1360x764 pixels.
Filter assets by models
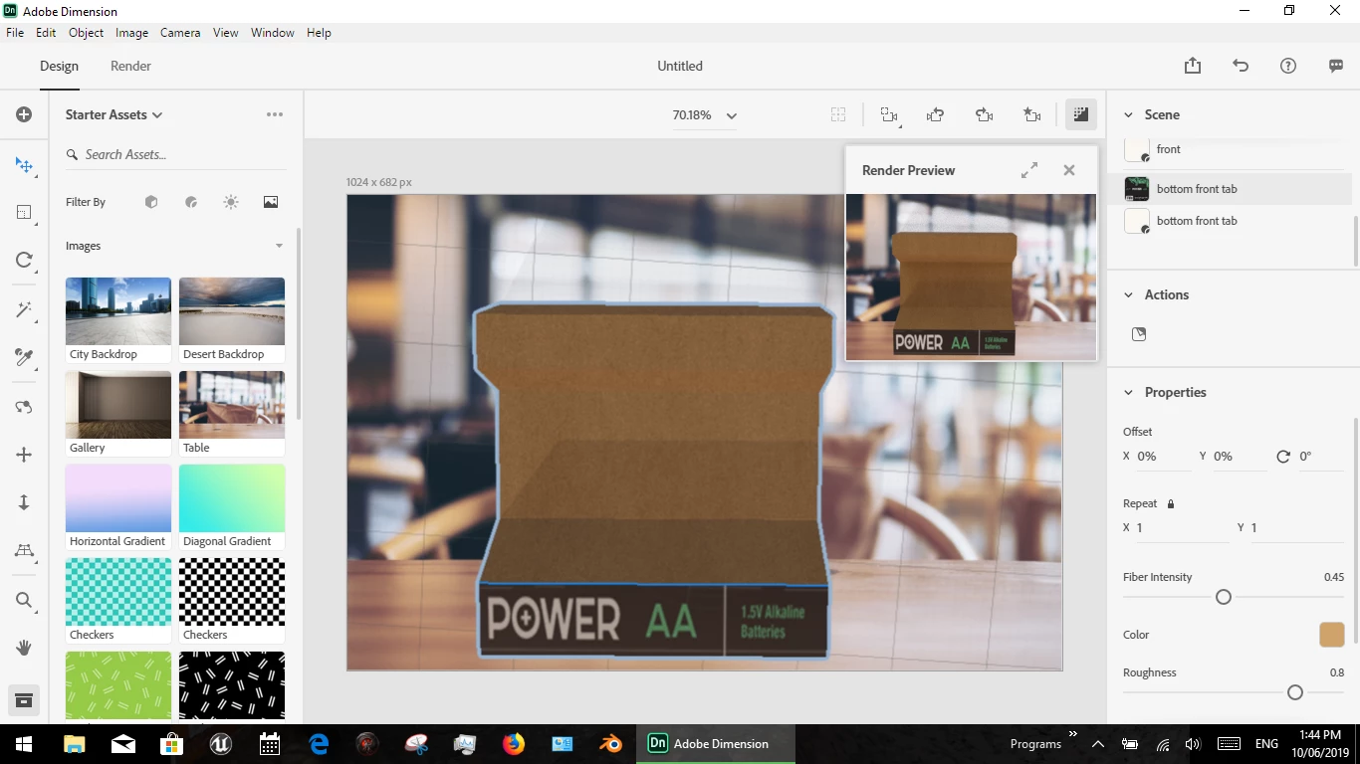151,202
